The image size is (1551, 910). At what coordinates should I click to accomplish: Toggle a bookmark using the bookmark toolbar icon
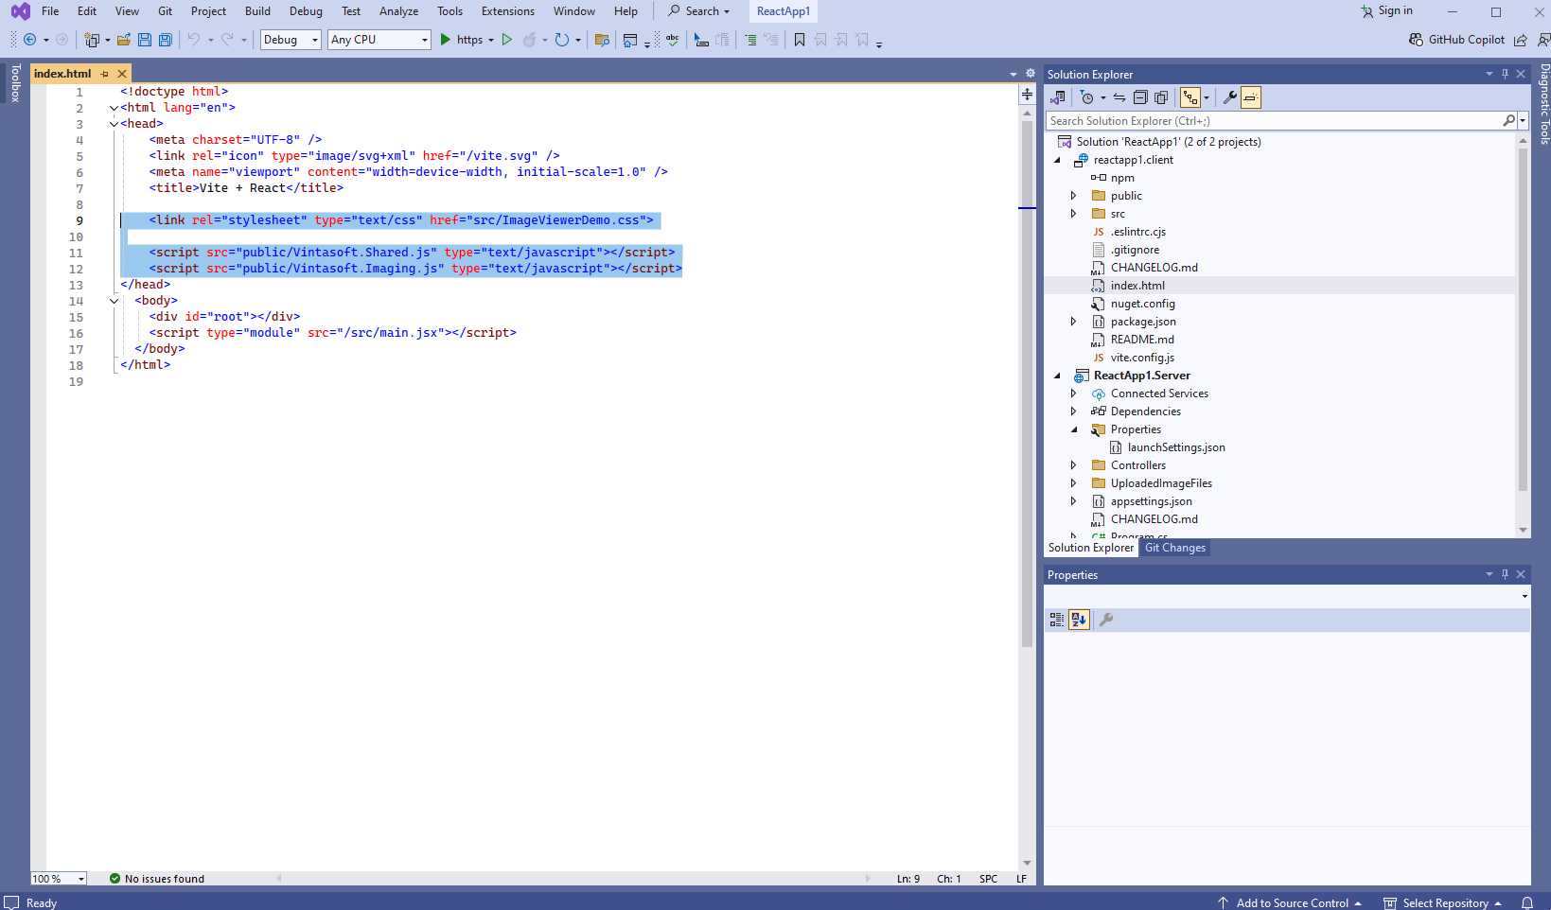coord(800,40)
